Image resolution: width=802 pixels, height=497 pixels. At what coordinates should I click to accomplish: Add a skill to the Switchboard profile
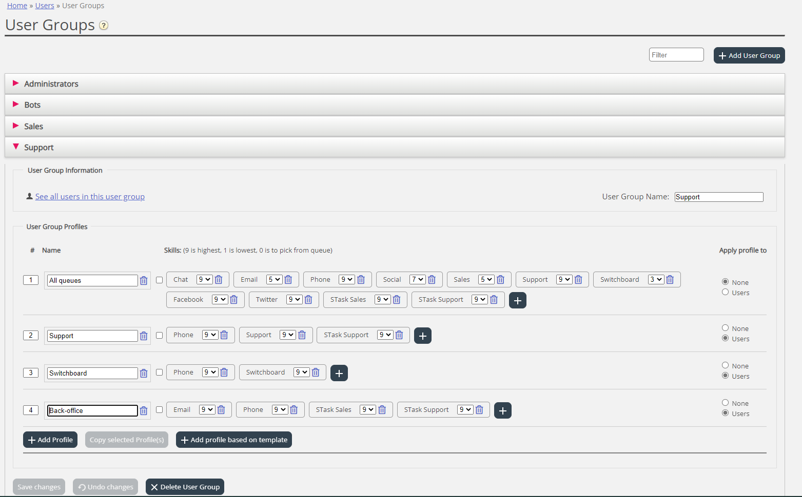339,374
